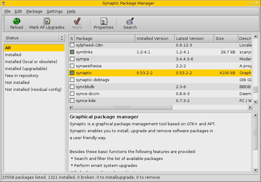This screenshot has height=182, width=261.
Task: Select the Not installed filter
Action: click(x=17, y=82)
